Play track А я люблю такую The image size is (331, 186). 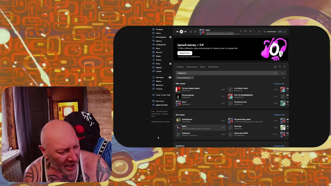(x=253, y=89)
